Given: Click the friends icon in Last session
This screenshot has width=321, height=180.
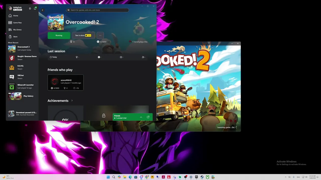Looking at the screenshot, I should pyautogui.click(x=143, y=57).
